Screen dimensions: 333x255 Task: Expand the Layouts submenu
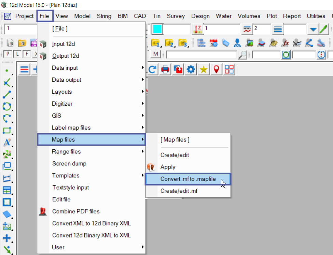91,92
